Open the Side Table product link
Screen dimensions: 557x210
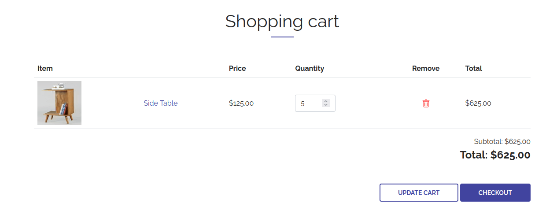click(160, 103)
